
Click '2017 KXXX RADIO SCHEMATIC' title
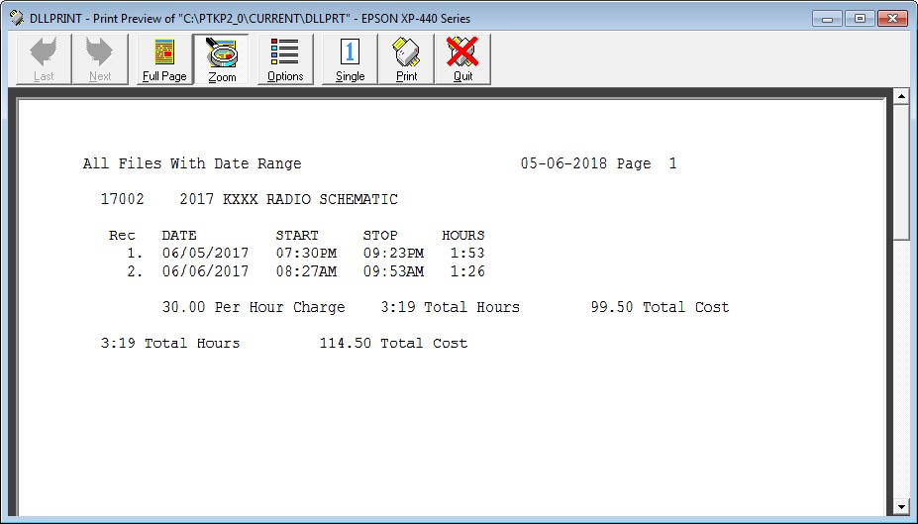point(288,199)
